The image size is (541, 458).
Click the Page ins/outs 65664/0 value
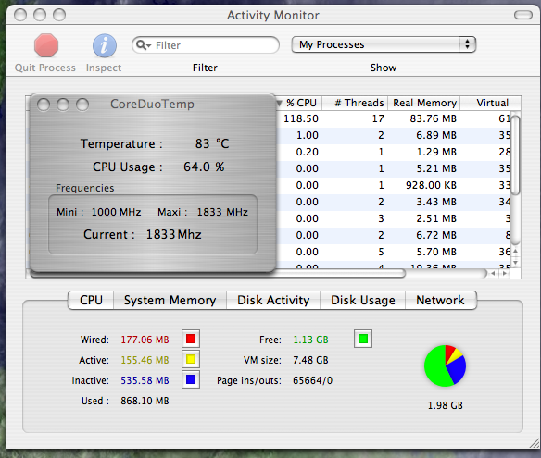312,380
